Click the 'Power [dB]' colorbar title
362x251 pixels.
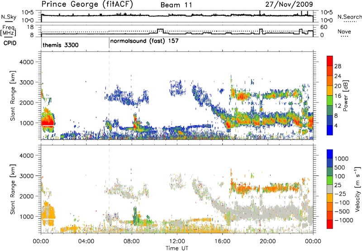pyautogui.click(x=345, y=96)
